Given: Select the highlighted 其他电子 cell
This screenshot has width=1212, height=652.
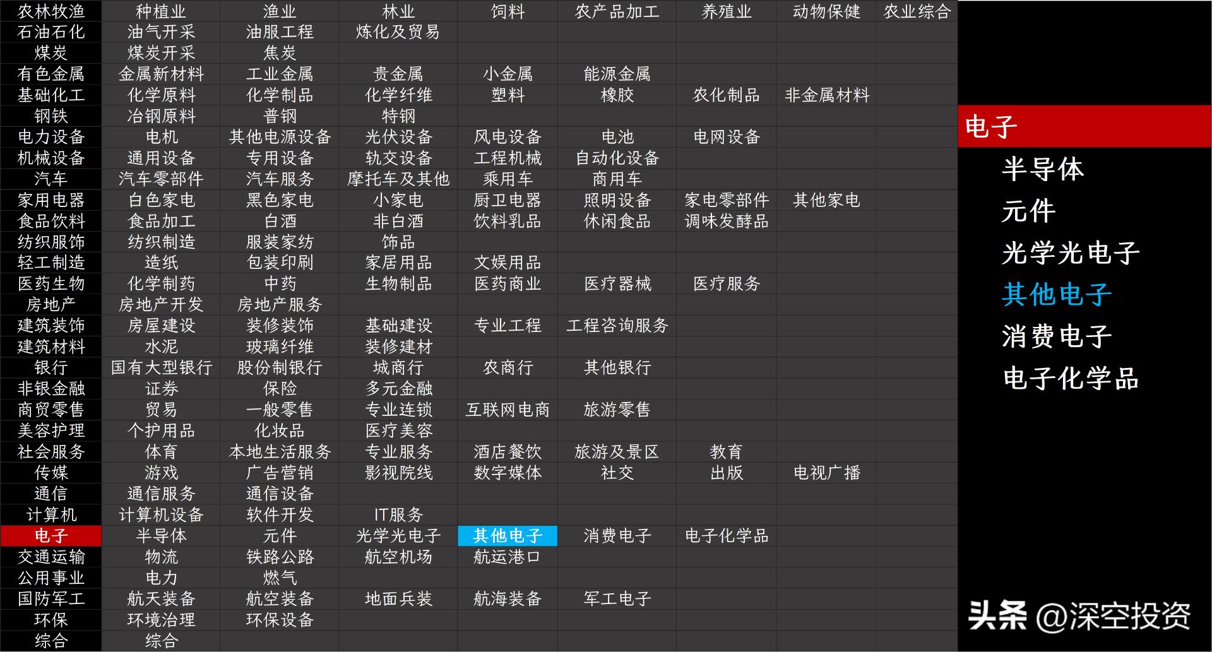Looking at the screenshot, I should (x=508, y=536).
